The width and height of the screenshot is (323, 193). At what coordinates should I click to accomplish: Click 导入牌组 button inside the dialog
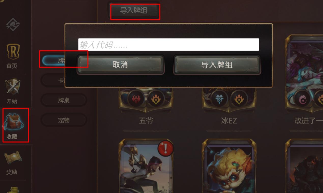[217, 65]
